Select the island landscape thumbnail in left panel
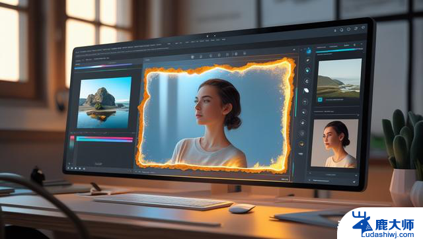Viewport: 423px width, 239px height. tap(104, 102)
